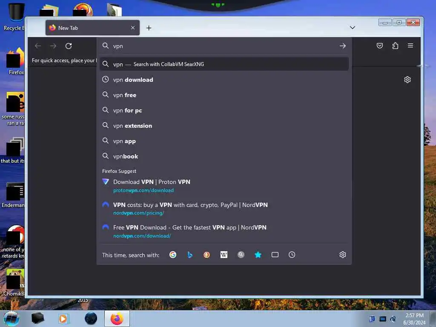Expand the list all tabs chevron
This screenshot has width=436, height=327.
tap(352, 28)
